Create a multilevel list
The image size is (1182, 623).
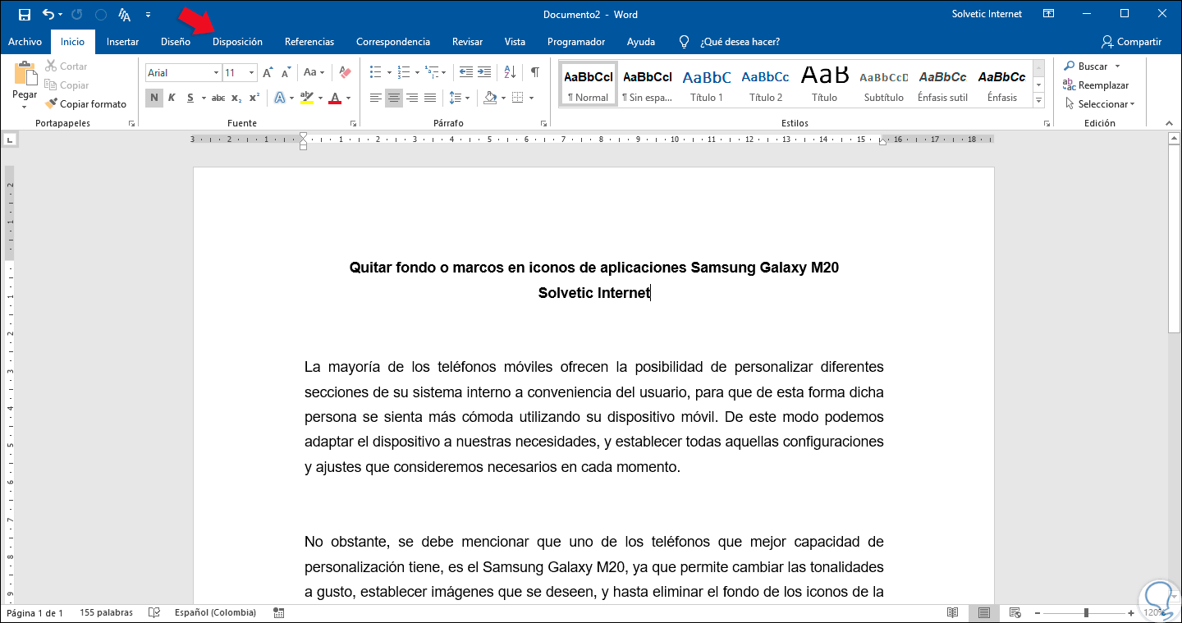(432, 72)
